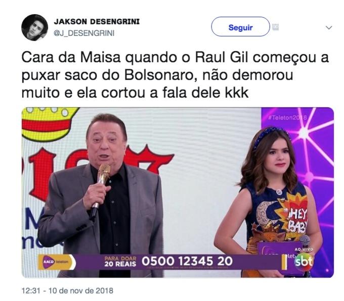Viewport: 344px width, 301px height.
Task: Click the name Raul Gil in the tweet text
Action: click(222, 58)
